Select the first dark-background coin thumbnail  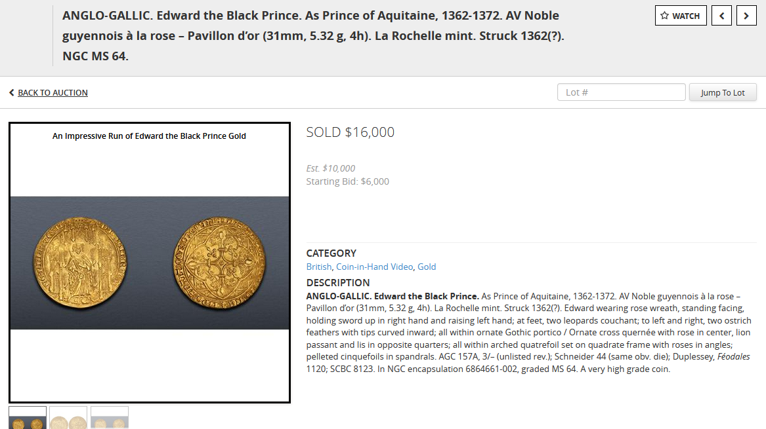28,418
